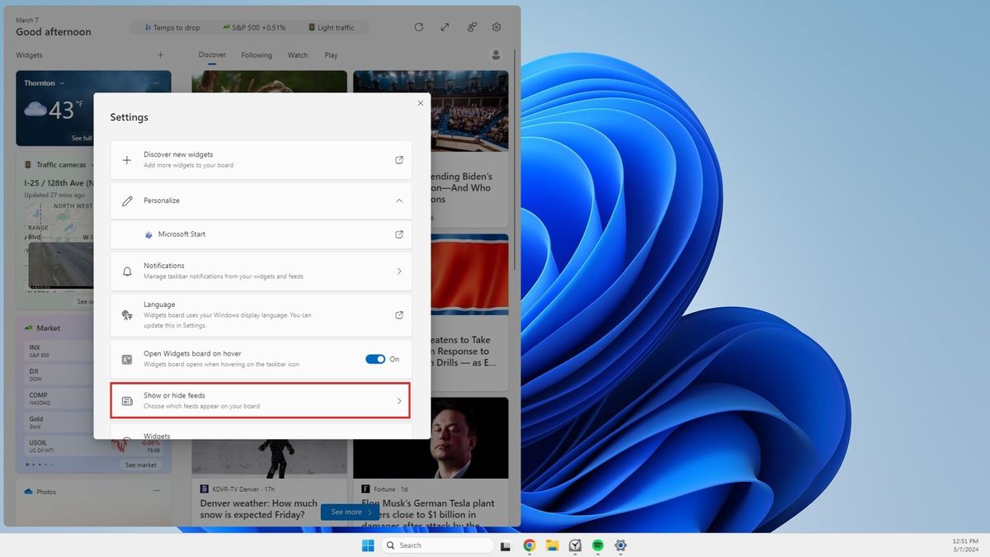Click the Discover new widgets plus icon
Screen dimensions: 990x557
click(127, 159)
